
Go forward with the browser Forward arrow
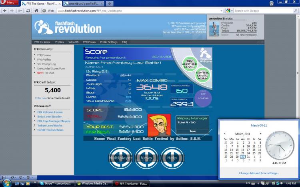point(12,11)
